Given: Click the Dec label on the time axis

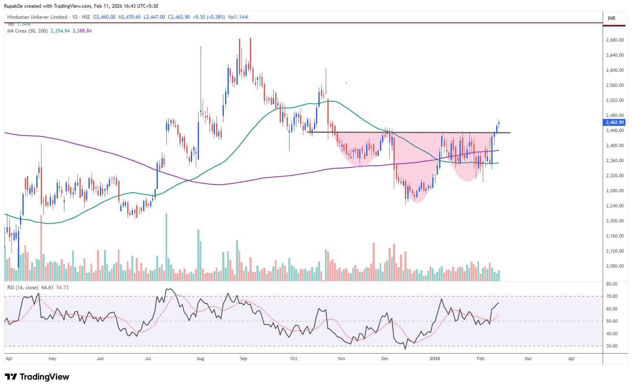Looking at the screenshot, I should click(x=385, y=359).
